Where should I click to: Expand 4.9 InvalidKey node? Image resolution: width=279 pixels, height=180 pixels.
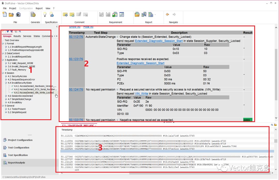pyautogui.click(x=6, y=102)
